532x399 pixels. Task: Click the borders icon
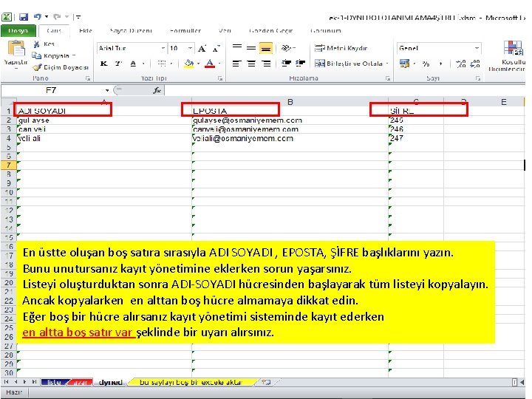point(162,64)
